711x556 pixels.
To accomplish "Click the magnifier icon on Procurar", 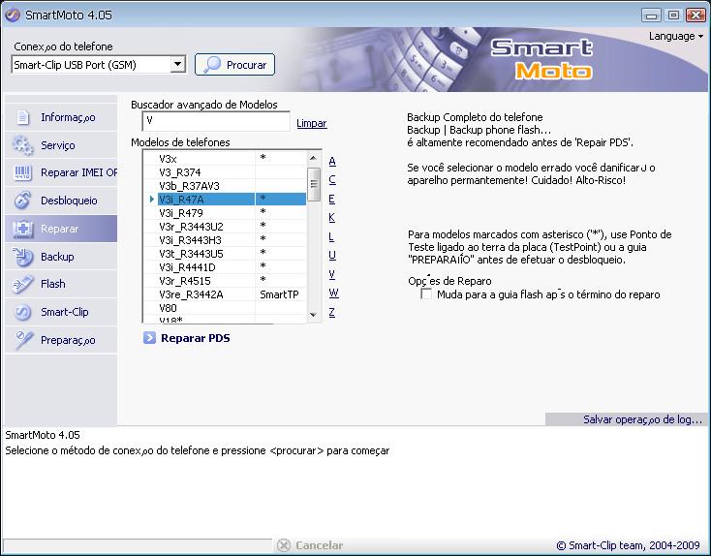I will point(212,64).
